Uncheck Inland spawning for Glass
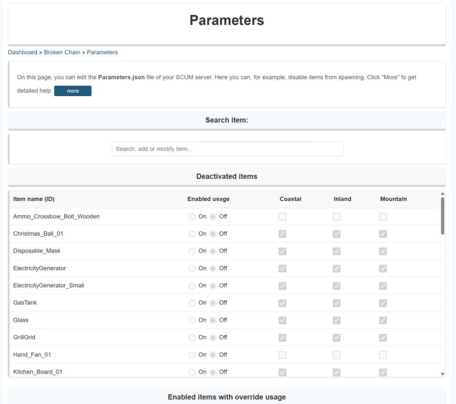 (336, 320)
